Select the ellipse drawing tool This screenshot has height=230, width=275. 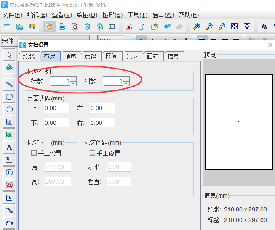(x=9, y=109)
